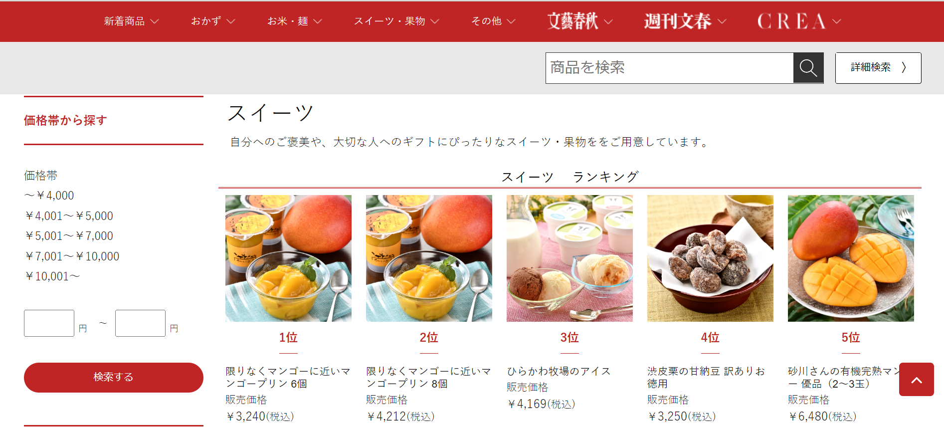Expand the 新着商品 dropdown
This screenshot has height=429, width=944.
131,21
